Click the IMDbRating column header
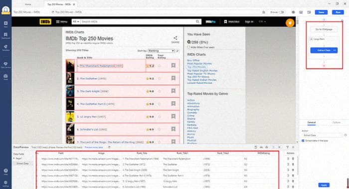Screen dimensions: 349x189 coord(264,153)
